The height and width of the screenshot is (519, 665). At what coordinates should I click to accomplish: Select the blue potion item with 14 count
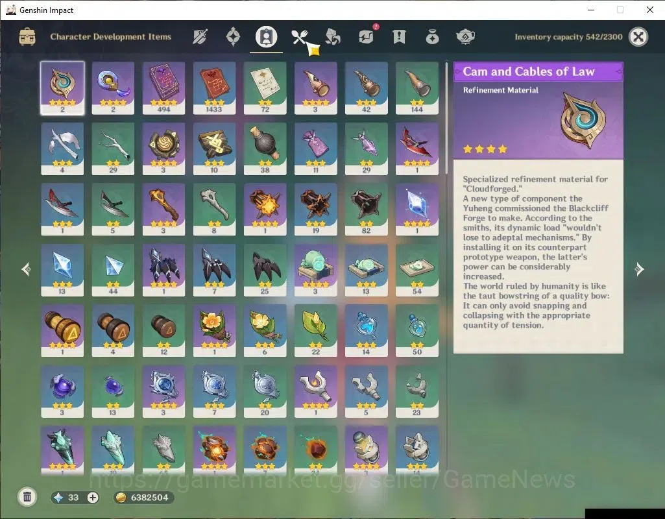point(367,331)
